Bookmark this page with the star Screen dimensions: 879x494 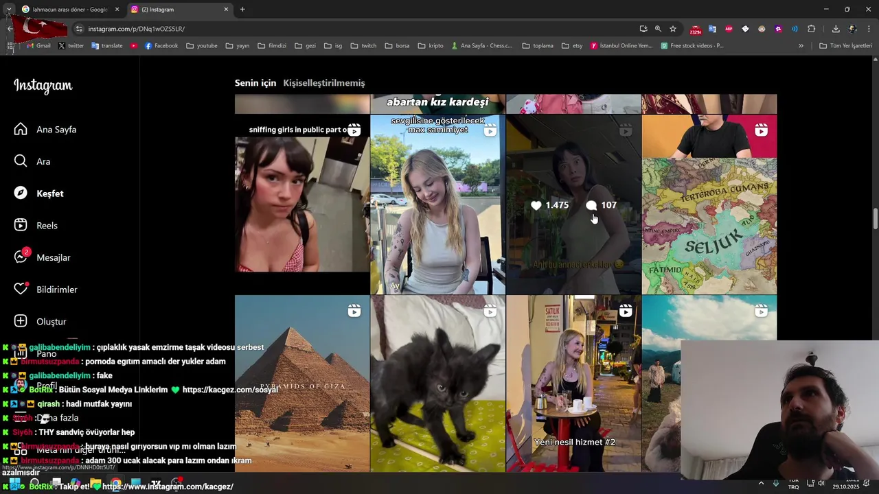click(673, 29)
